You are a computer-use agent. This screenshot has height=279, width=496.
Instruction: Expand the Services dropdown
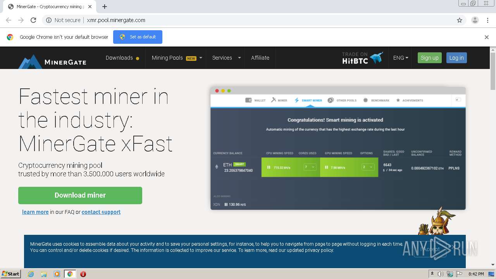coord(226,58)
